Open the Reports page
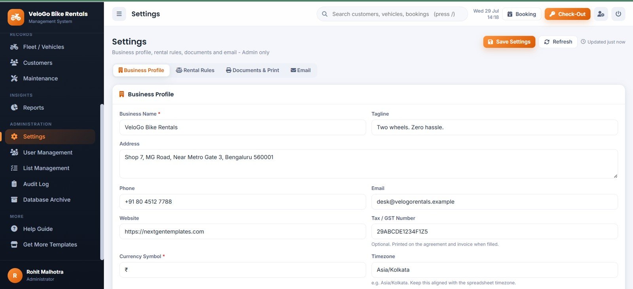The image size is (633, 289). 50,107
